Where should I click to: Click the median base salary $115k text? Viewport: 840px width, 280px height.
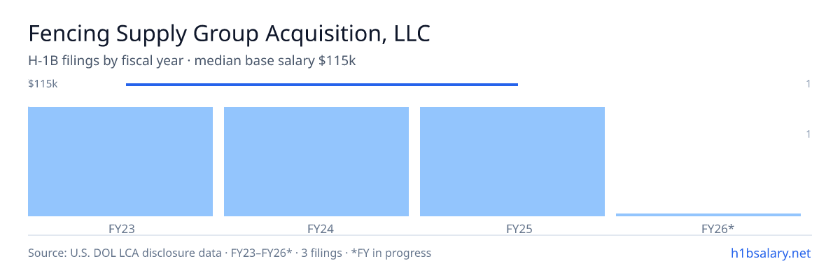275,61
